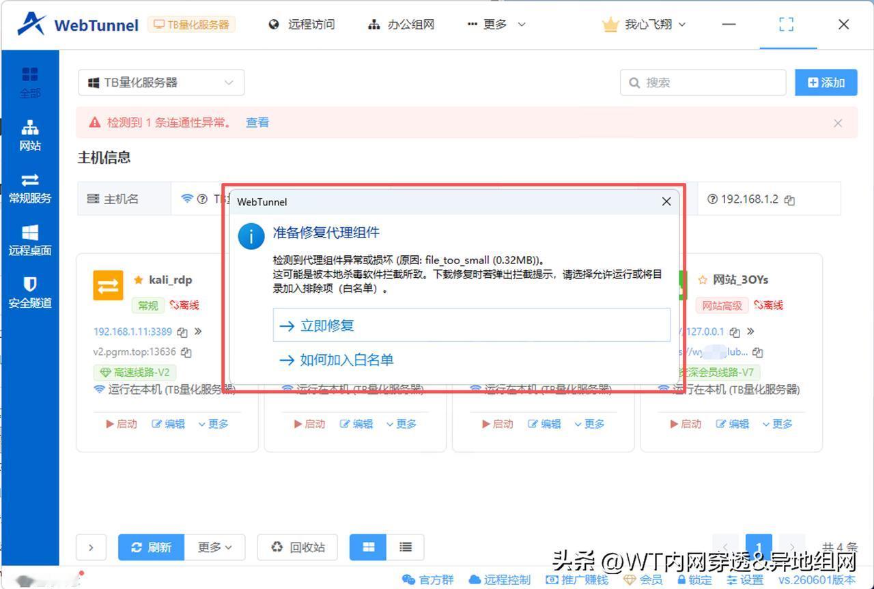Open the 回收站 recycle bin

click(298, 547)
